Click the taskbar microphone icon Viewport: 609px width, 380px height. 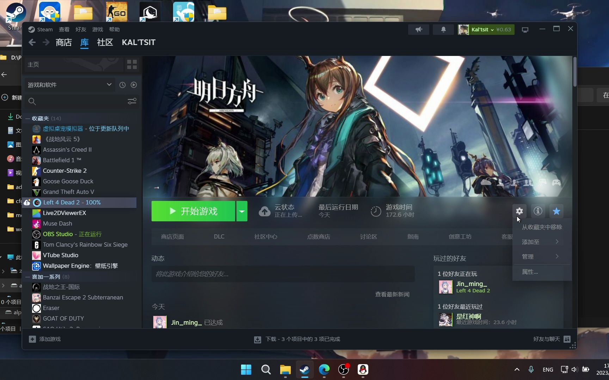pyautogui.click(x=531, y=369)
